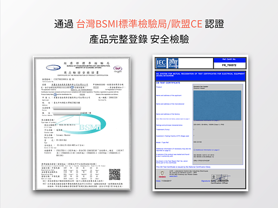Click 'Ref. Certif. No.' header cell

229,60
